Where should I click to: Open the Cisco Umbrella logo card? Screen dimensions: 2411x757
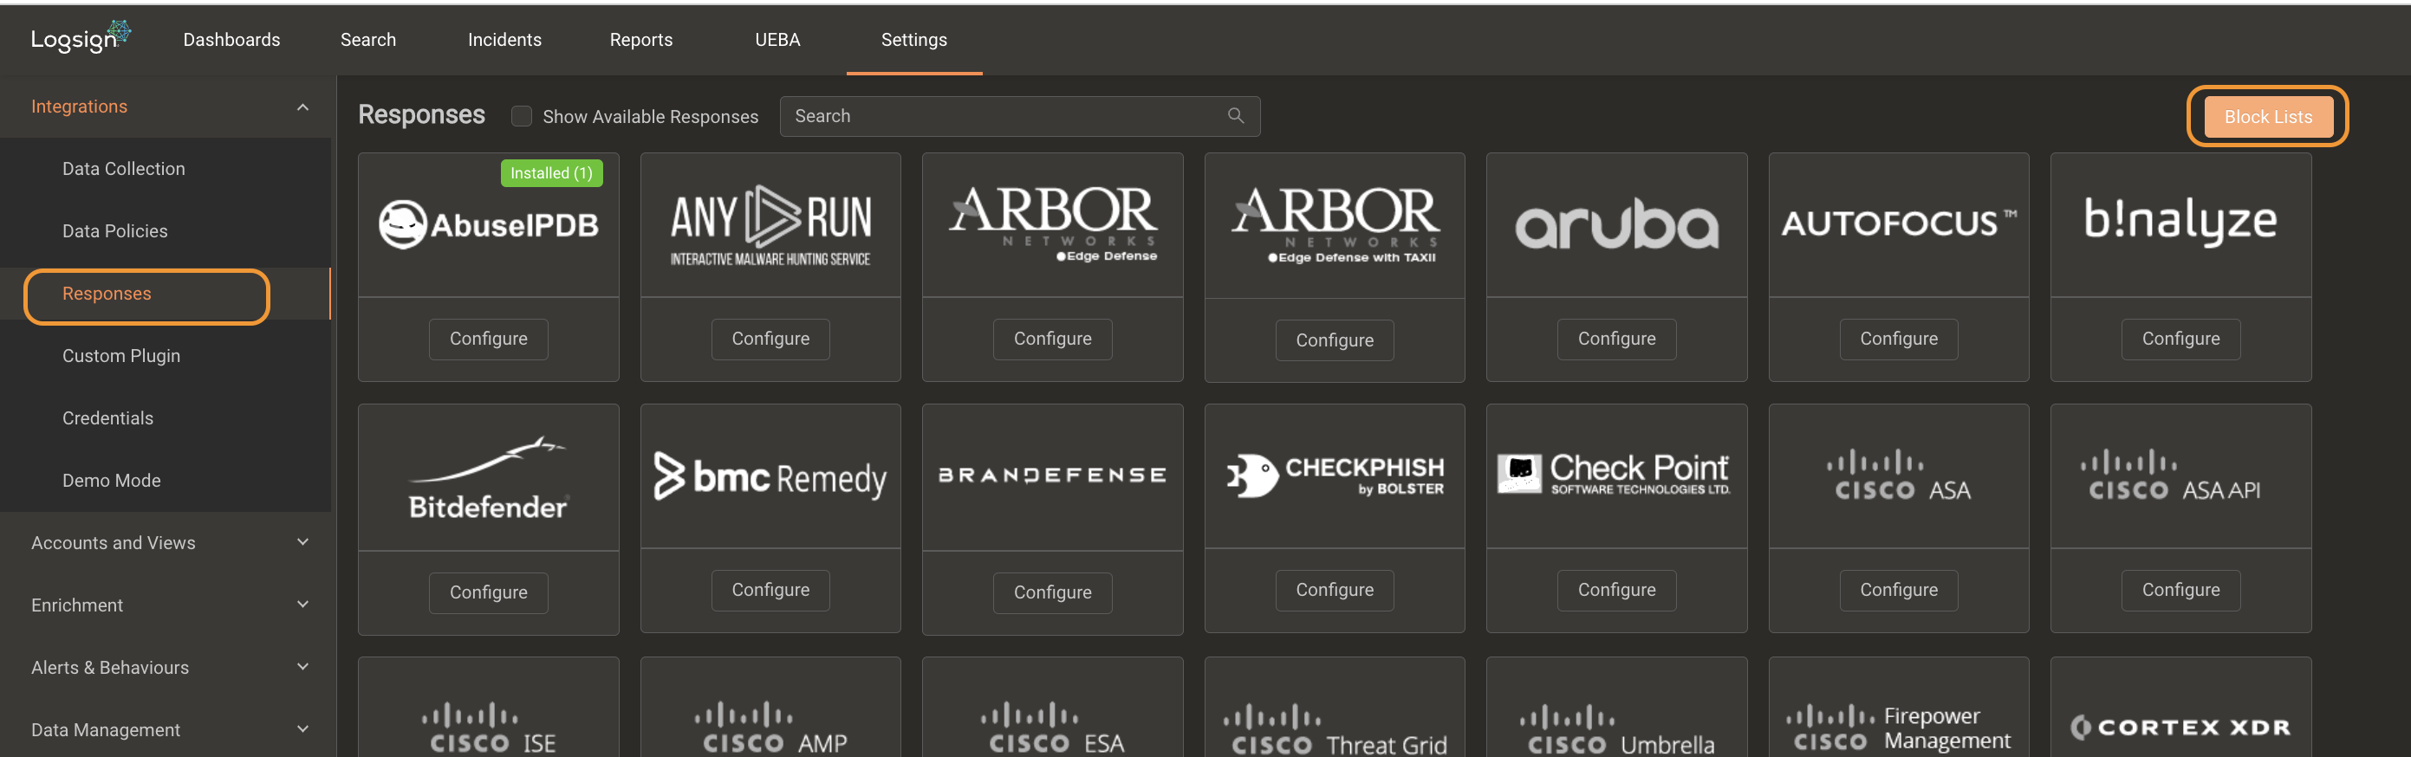pos(1616,730)
